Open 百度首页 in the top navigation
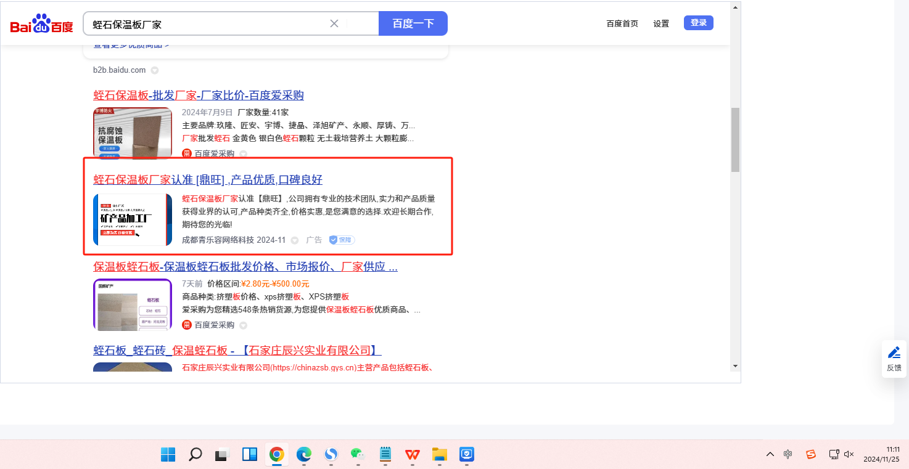 click(x=622, y=23)
